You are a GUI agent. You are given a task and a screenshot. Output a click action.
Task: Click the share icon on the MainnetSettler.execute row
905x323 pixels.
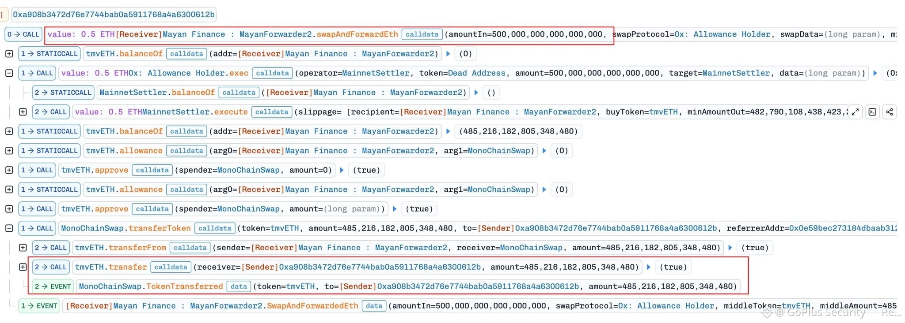889,112
